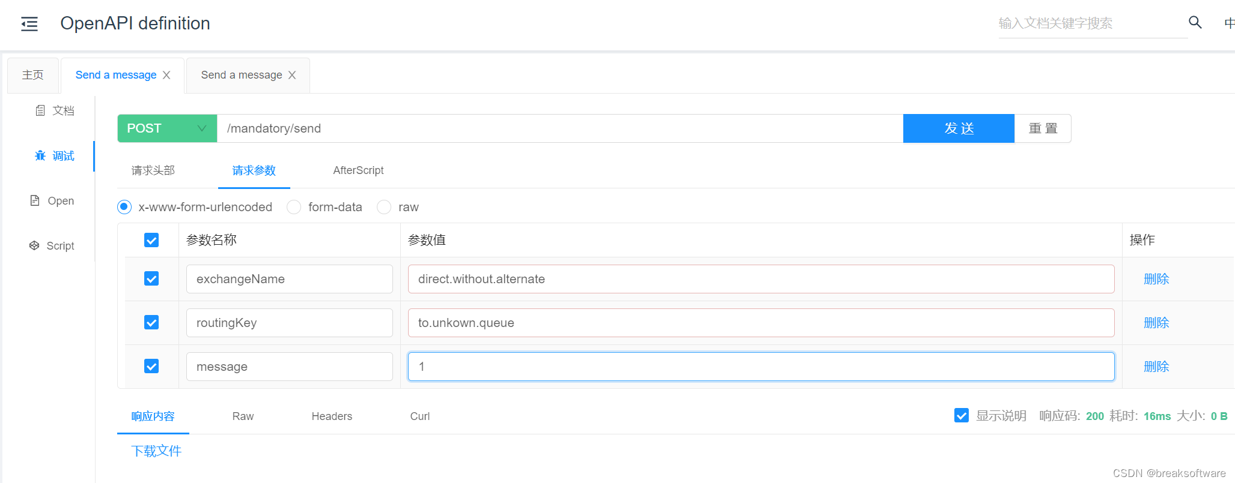
Task: Click the direct.without.alternate value field
Action: click(x=761, y=279)
